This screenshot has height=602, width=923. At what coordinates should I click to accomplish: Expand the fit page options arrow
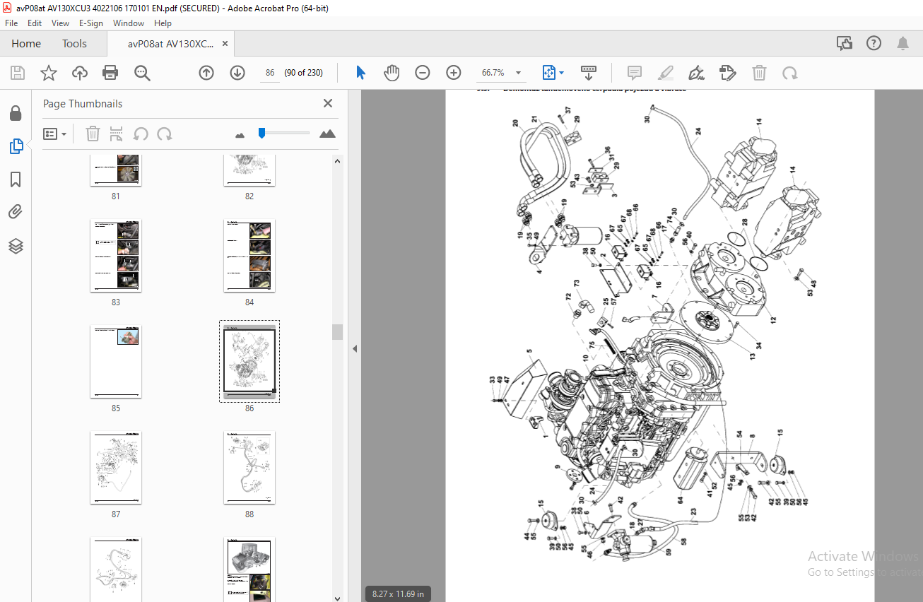point(562,73)
